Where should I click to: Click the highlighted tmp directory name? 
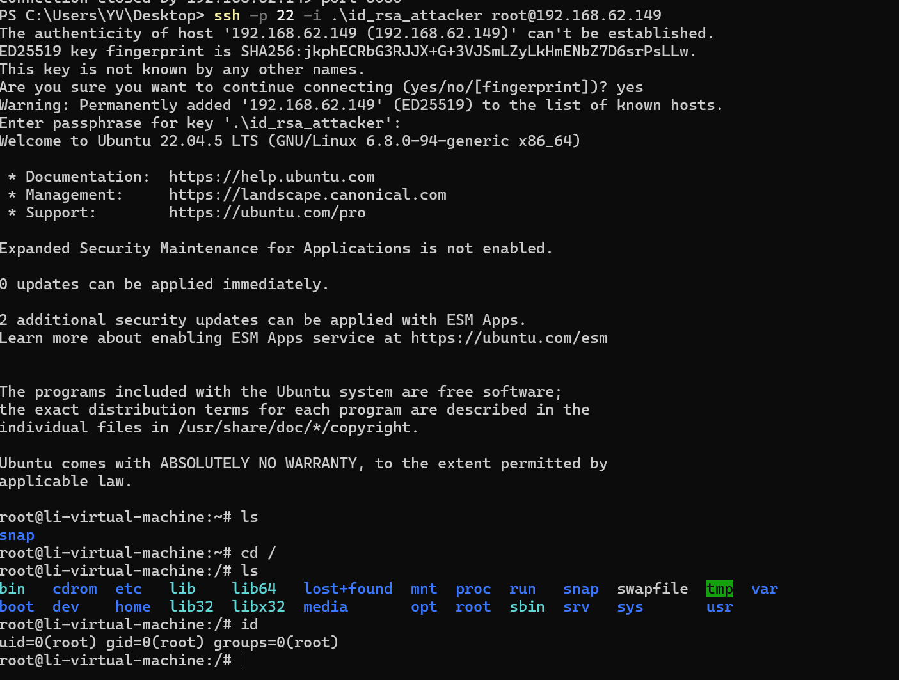pyautogui.click(x=719, y=589)
